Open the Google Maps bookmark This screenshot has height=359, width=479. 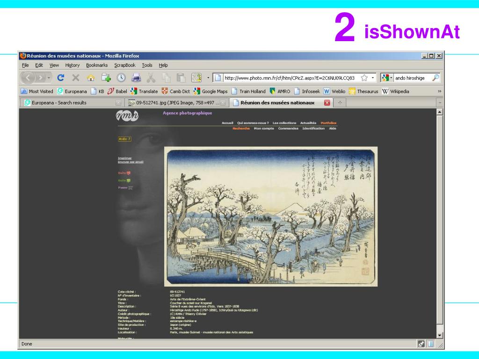click(211, 91)
